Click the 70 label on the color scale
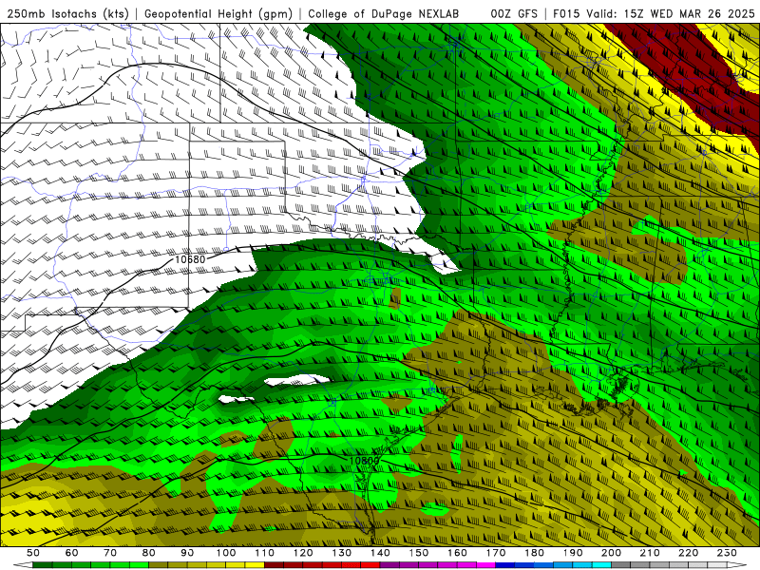This screenshot has height=570, width=760. click(110, 553)
